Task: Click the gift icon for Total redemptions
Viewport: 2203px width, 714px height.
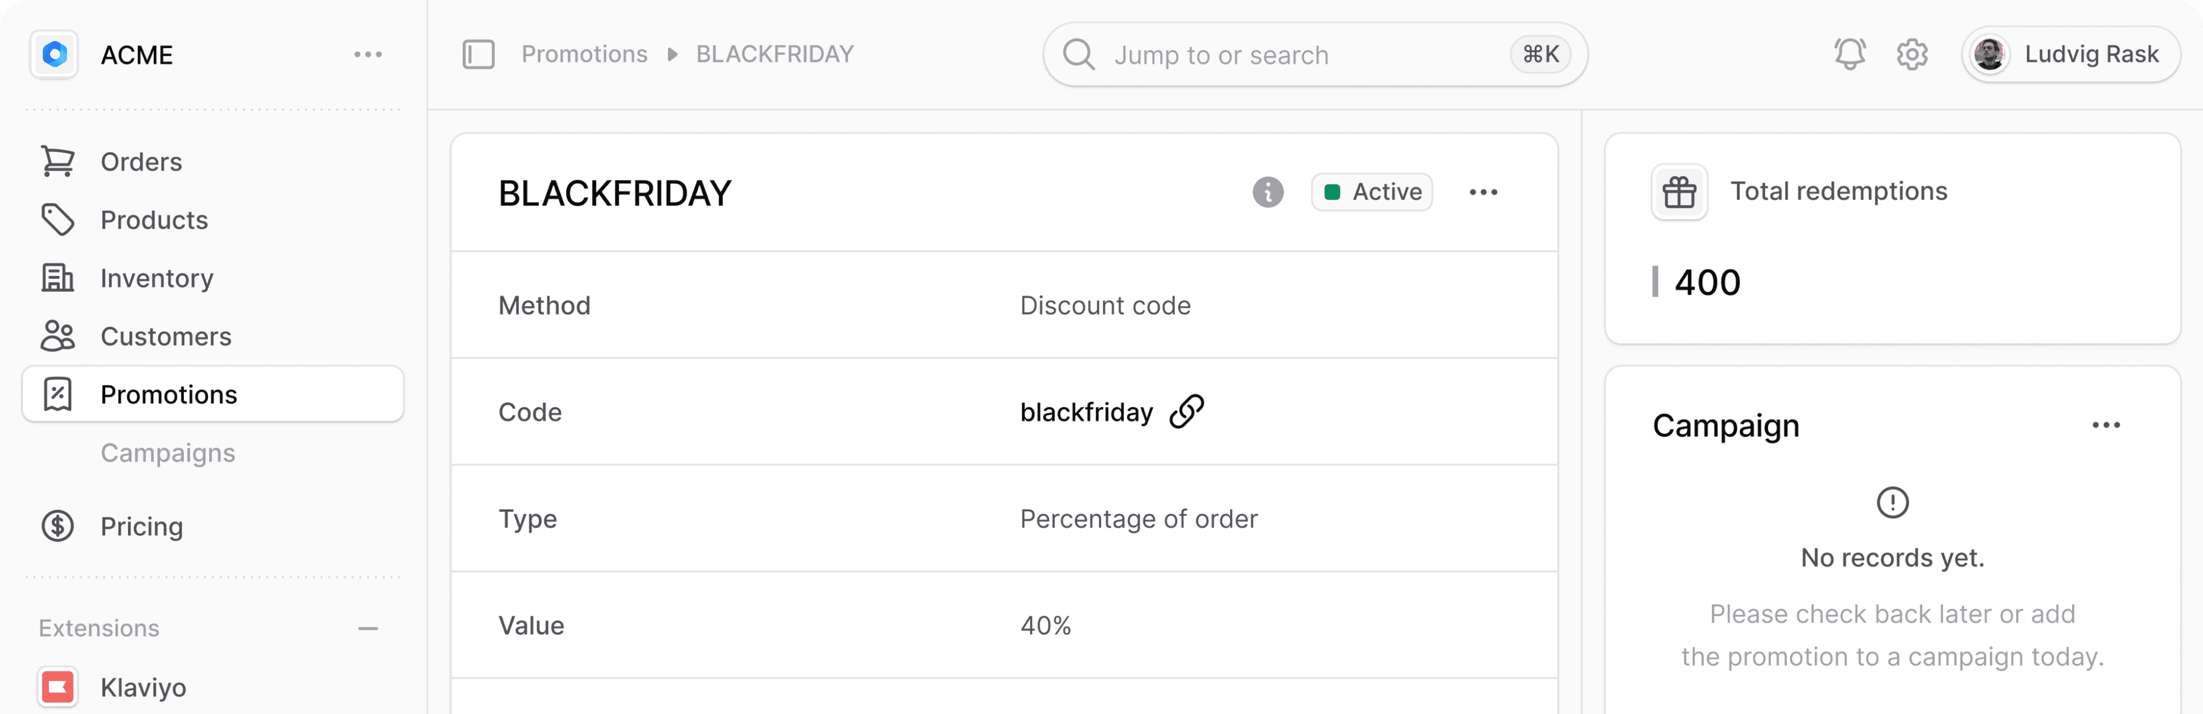Action: pyautogui.click(x=1680, y=193)
